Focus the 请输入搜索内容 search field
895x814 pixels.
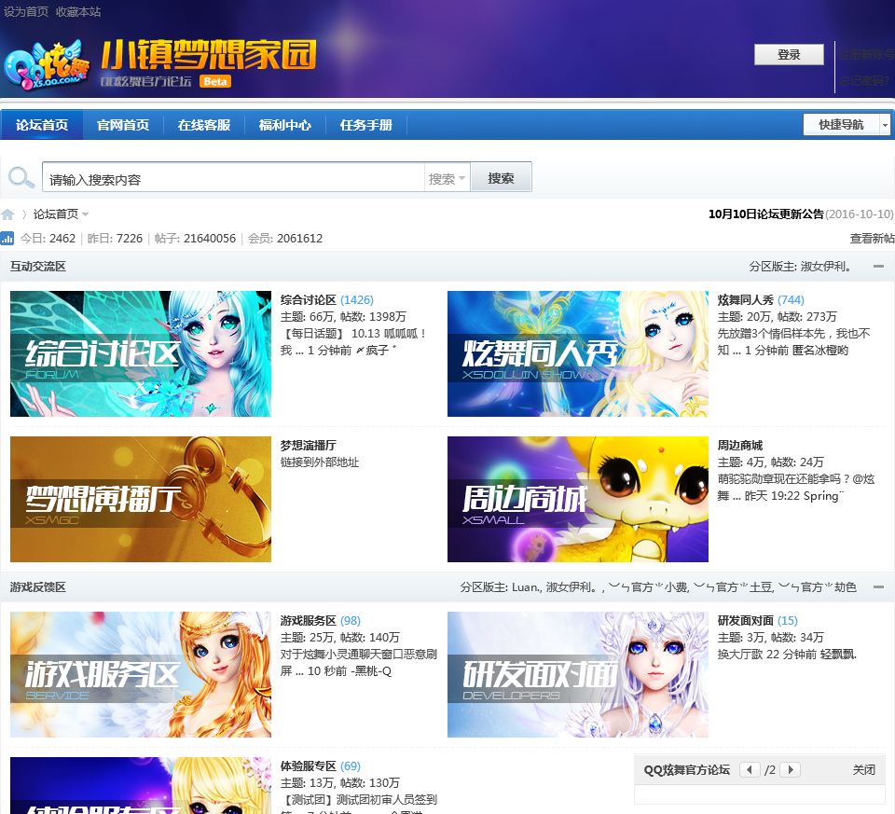(233, 178)
